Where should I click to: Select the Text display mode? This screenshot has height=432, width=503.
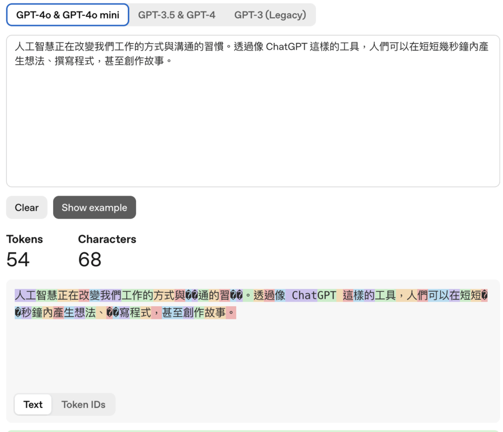click(x=32, y=404)
